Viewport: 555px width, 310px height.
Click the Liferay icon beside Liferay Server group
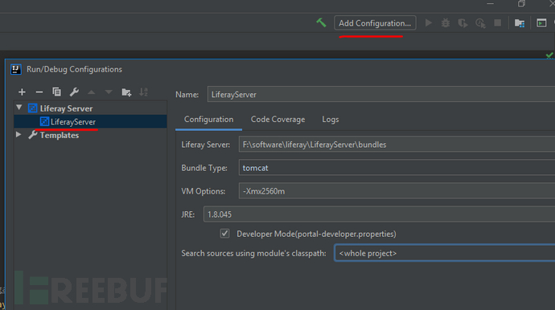[32, 108]
